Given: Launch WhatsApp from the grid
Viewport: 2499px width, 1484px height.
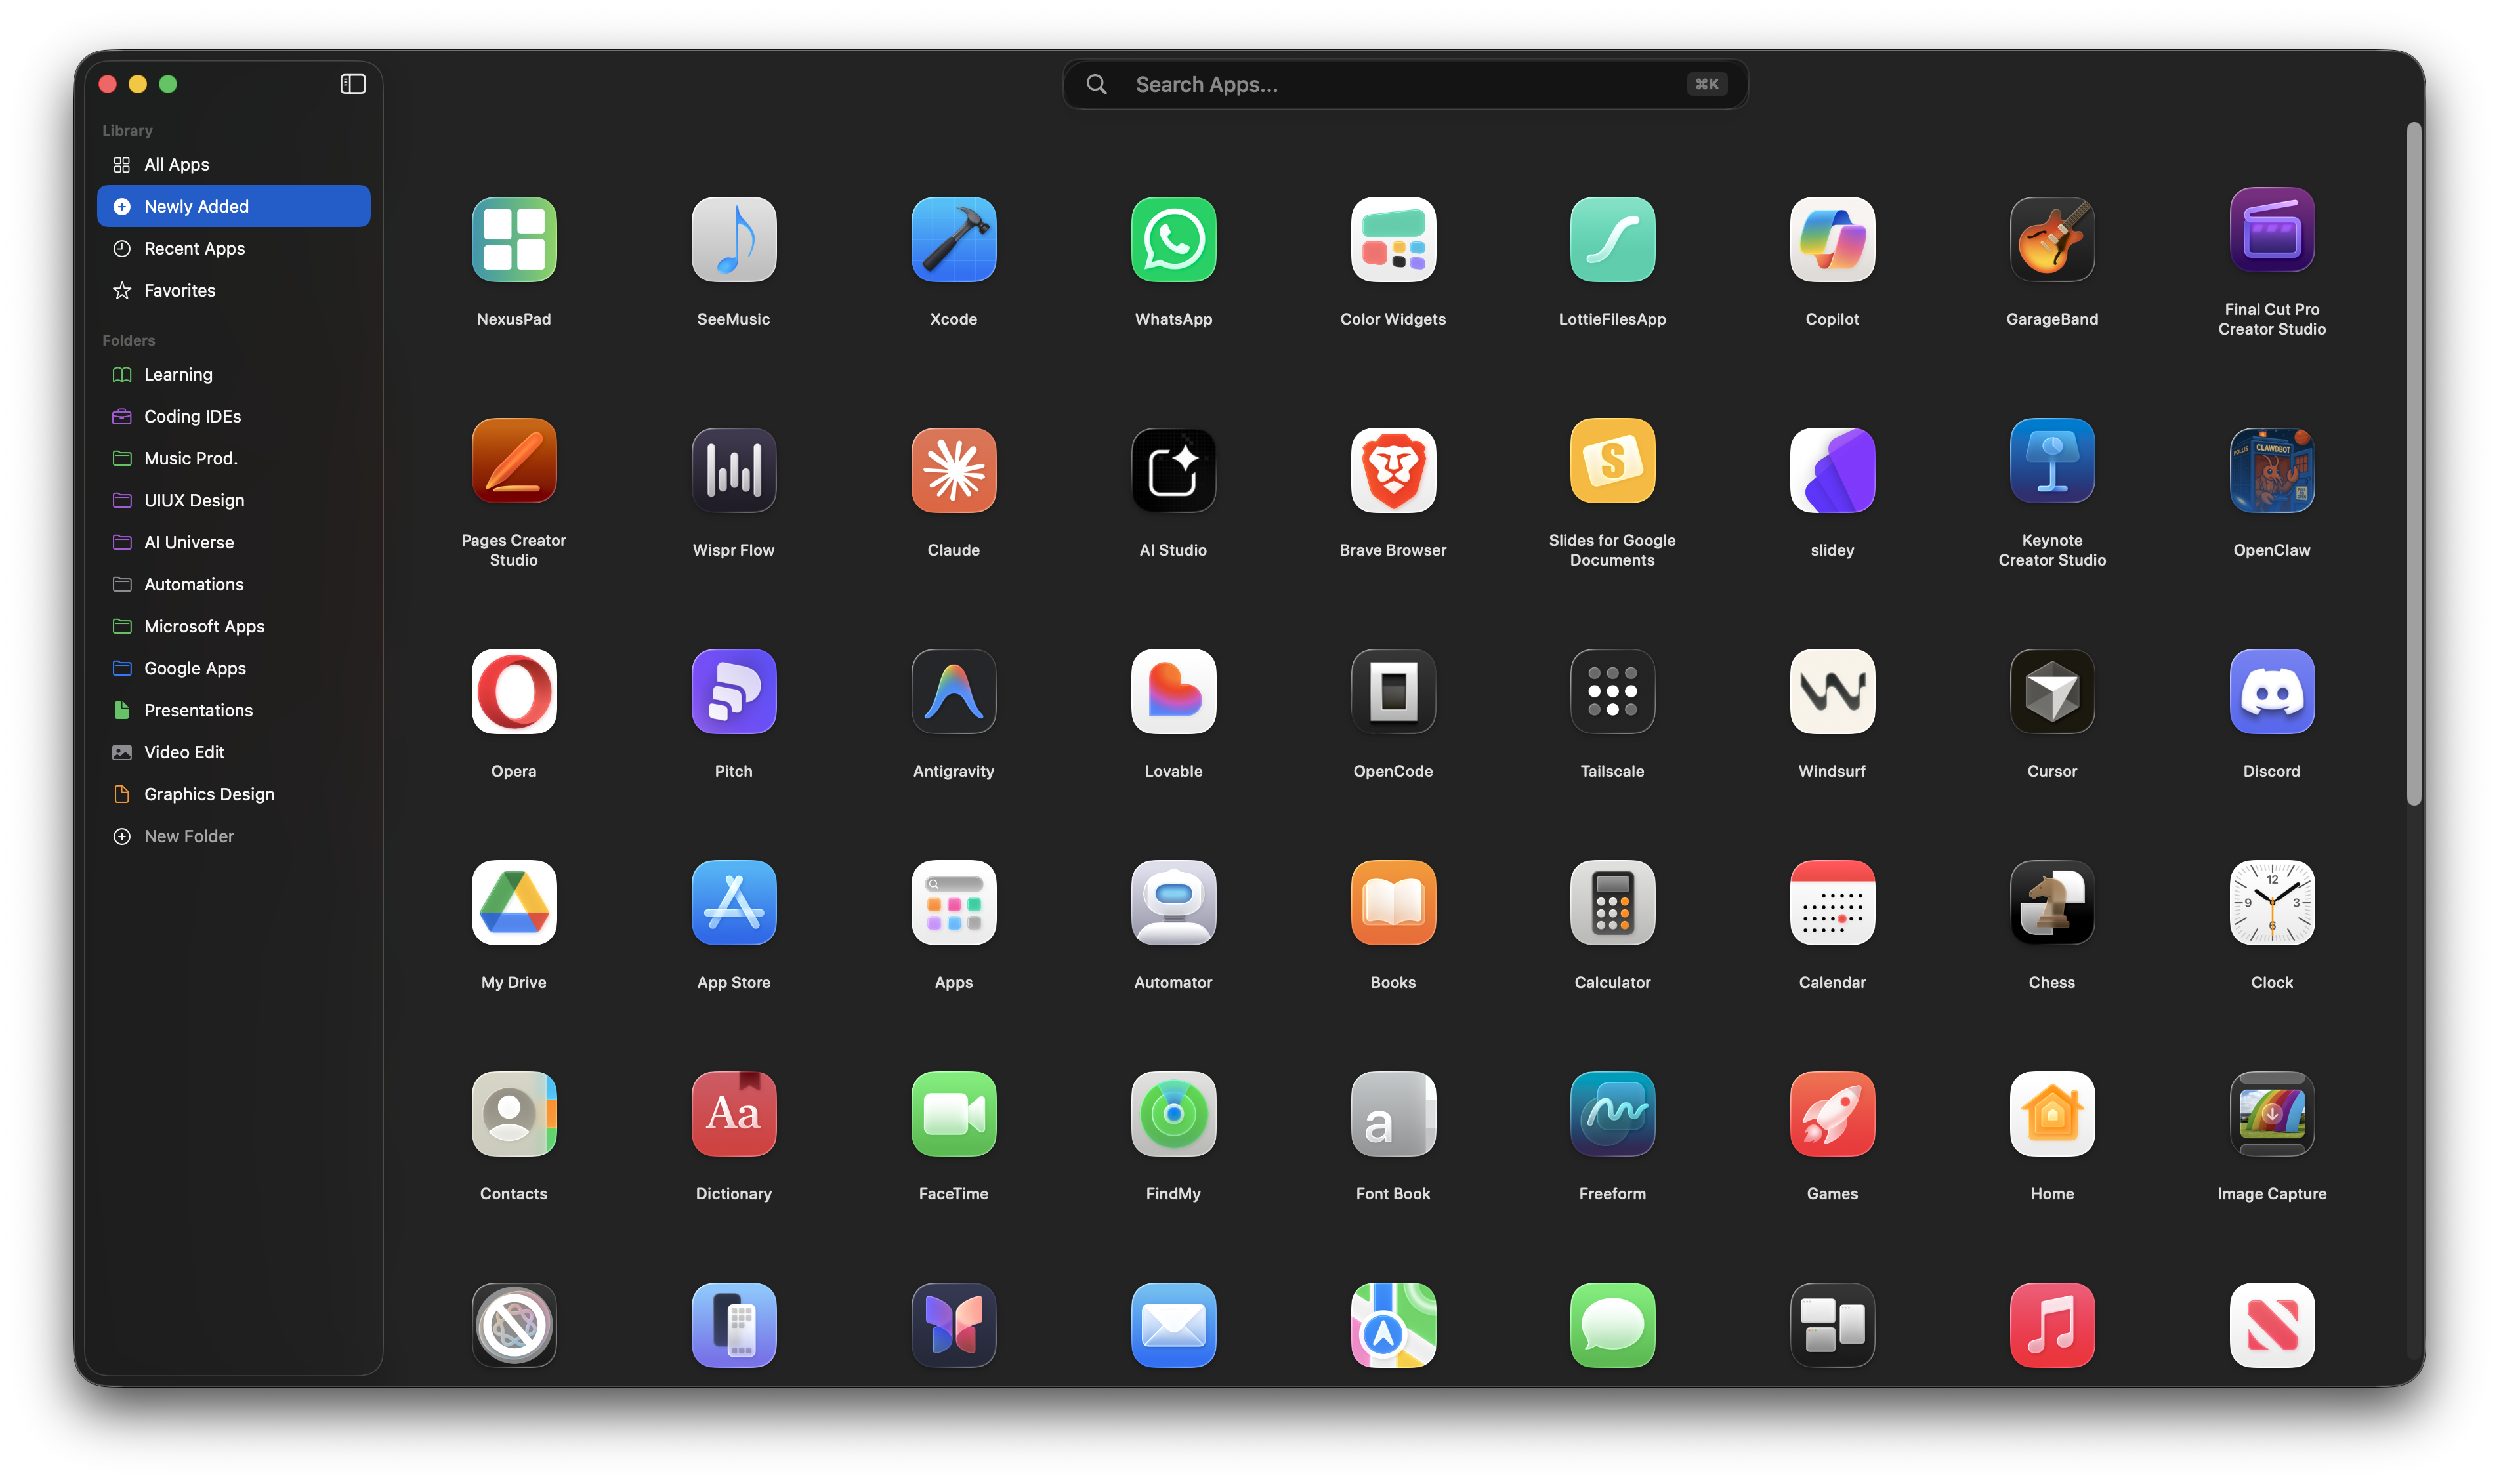Looking at the screenshot, I should 1173,239.
